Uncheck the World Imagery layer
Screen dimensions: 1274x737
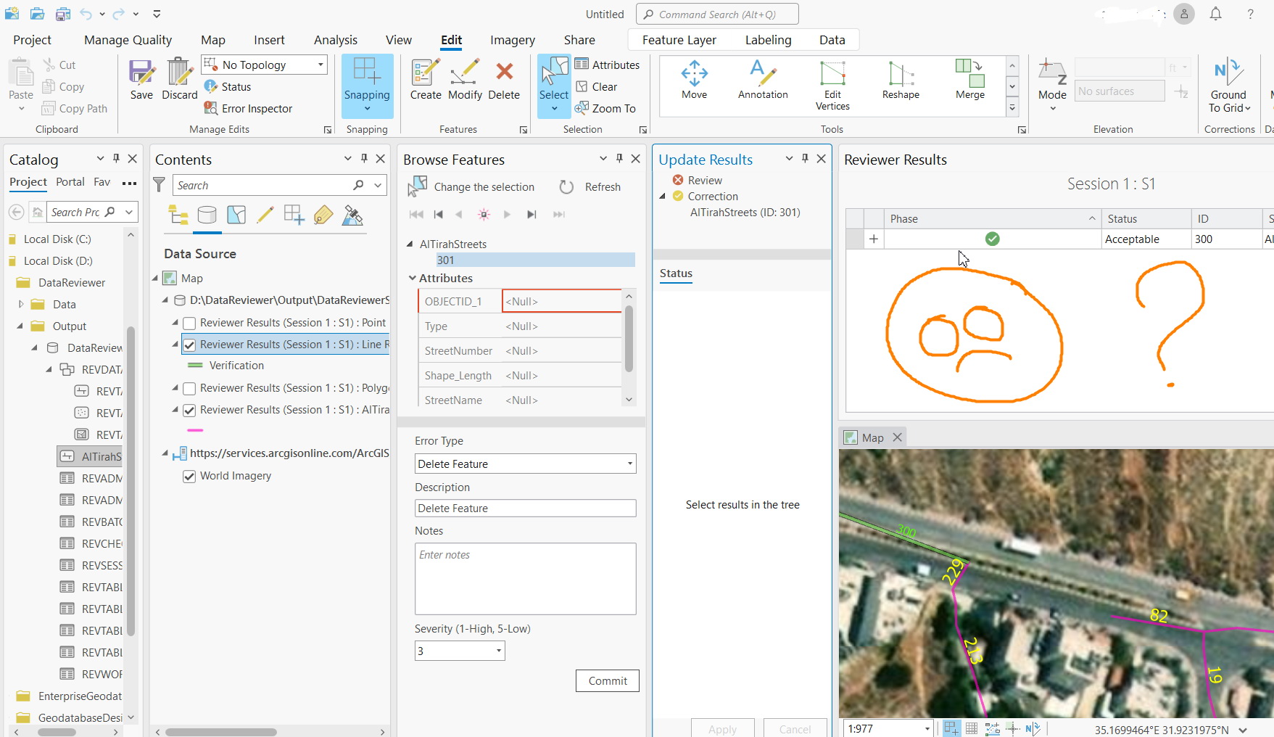189,476
